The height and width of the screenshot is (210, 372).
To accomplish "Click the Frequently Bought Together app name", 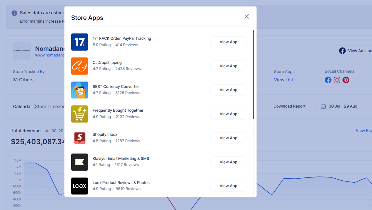I will [x=118, y=110].
